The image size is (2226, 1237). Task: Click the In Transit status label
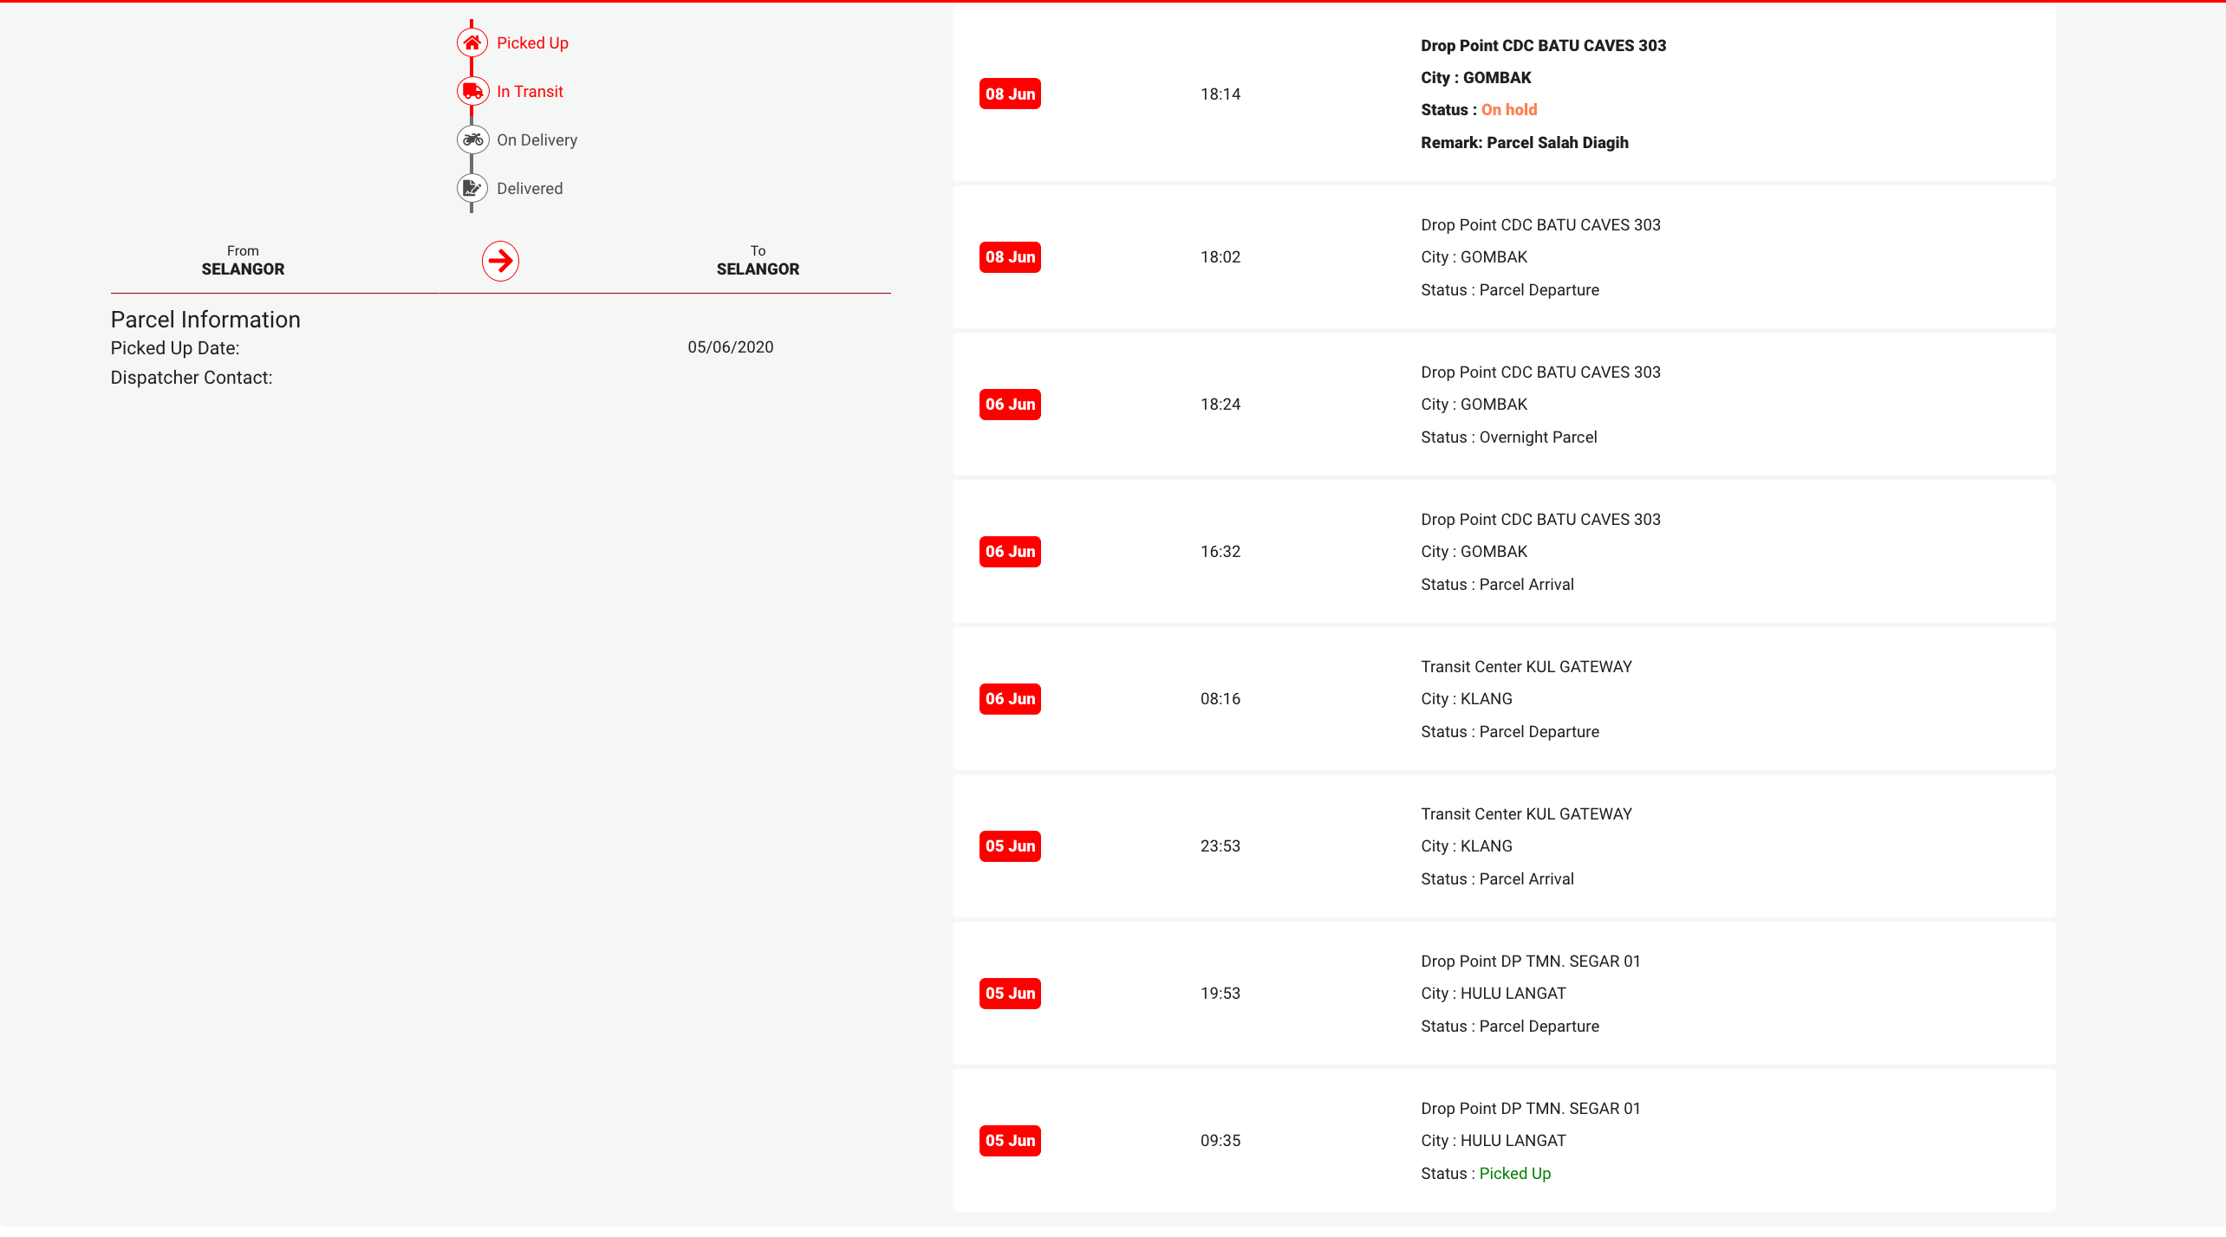click(x=530, y=92)
